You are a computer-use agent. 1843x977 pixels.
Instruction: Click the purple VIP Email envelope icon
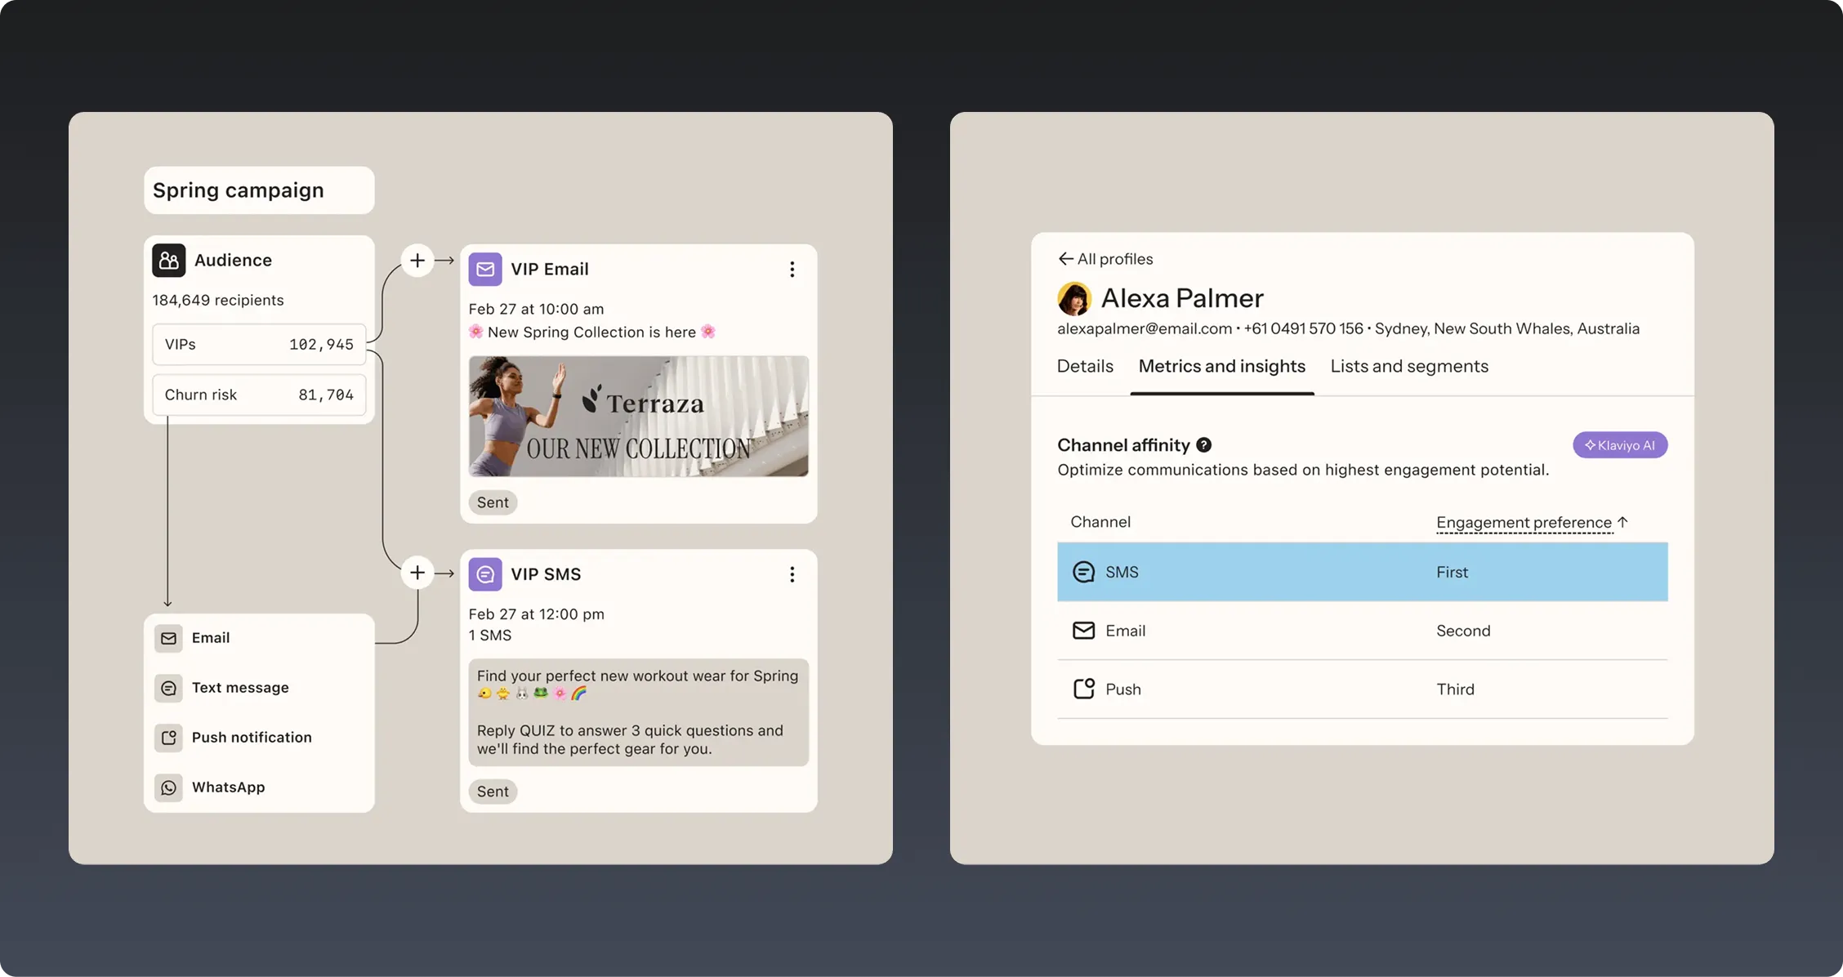point(484,270)
